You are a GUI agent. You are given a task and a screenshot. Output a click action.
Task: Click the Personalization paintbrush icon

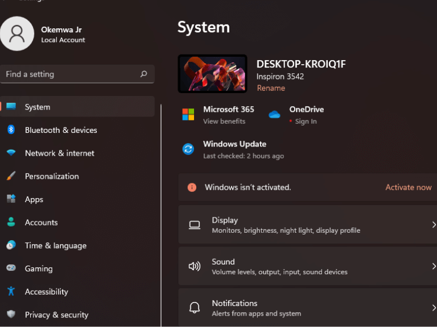click(x=11, y=176)
